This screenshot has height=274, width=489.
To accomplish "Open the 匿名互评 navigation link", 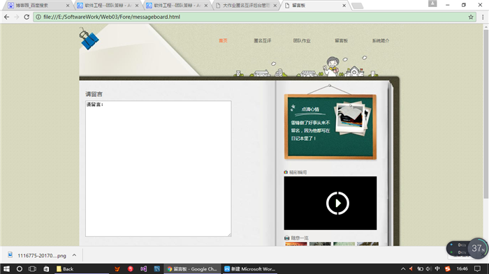I will coord(262,40).
